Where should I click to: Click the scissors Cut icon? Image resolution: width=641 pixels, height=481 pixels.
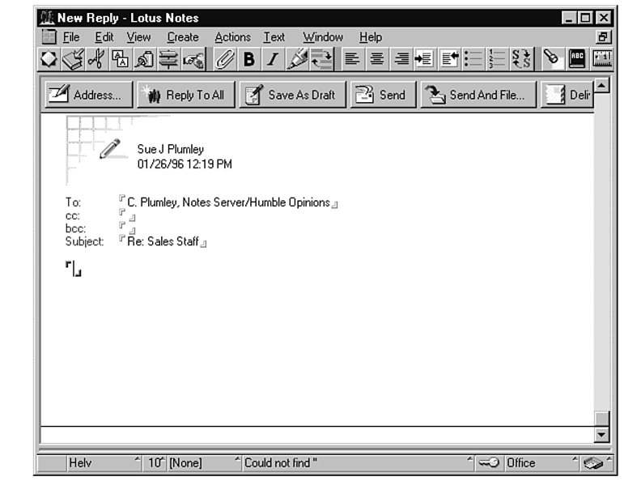(x=97, y=59)
